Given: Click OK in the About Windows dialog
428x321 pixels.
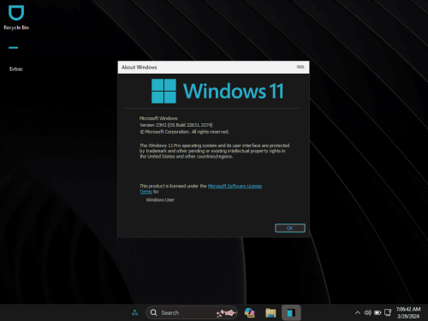Looking at the screenshot, I should click(x=290, y=228).
